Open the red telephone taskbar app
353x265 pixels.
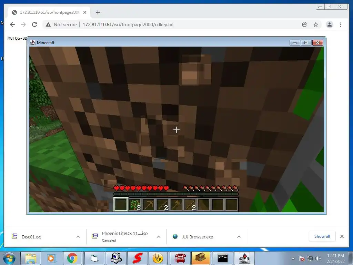(x=180, y=258)
